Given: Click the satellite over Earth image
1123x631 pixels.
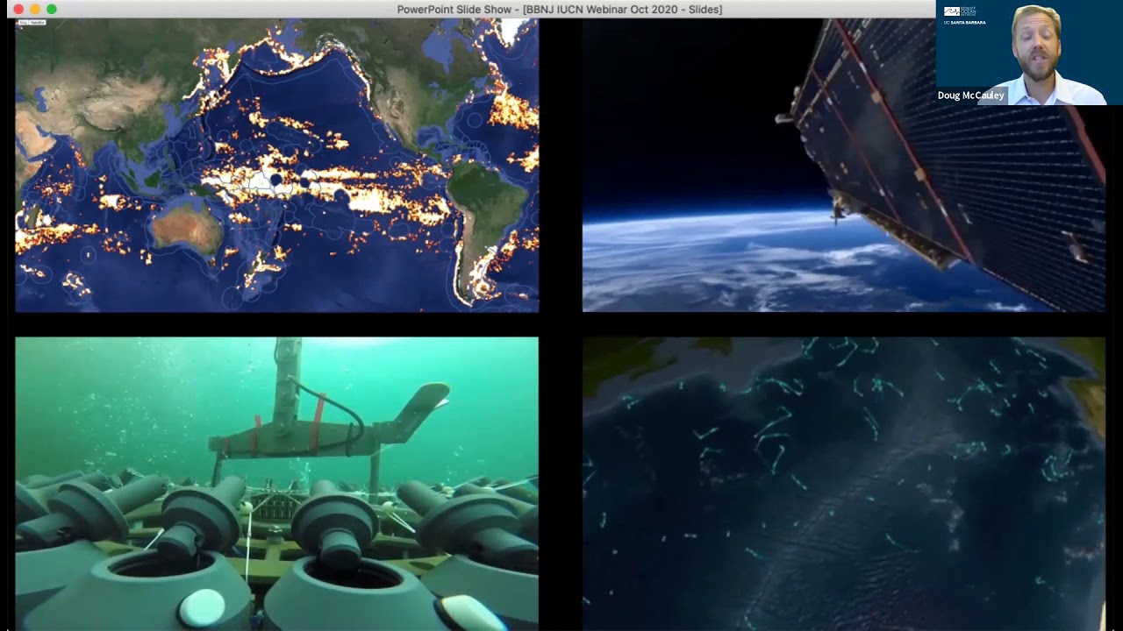Looking at the screenshot, I should tap(844, 165).
